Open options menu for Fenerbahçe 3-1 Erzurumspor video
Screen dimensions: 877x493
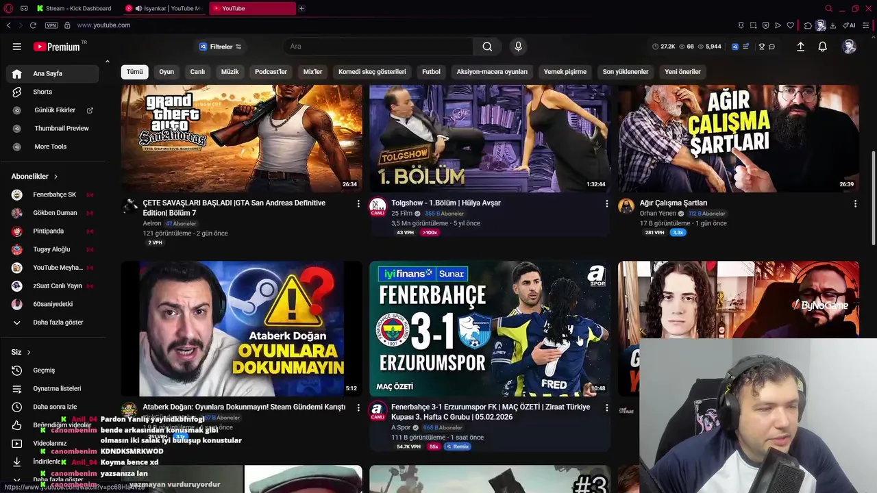(x=606, y=407)
